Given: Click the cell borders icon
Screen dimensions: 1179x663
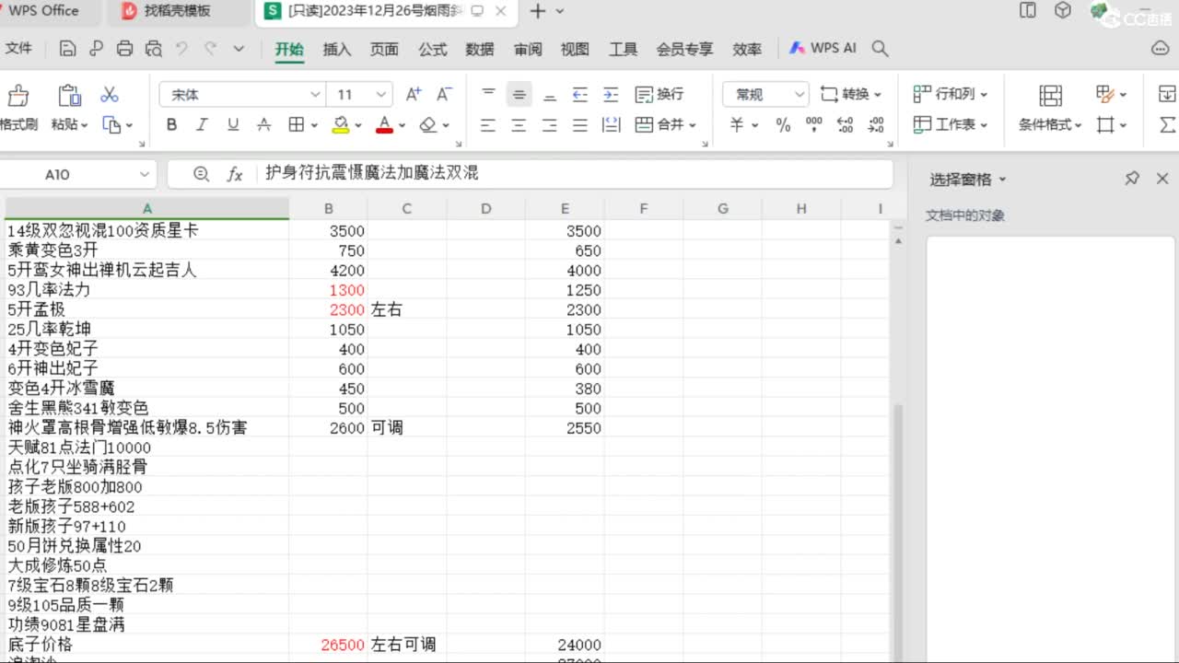Looking at the screenshot, I should (x=296, y=124).
